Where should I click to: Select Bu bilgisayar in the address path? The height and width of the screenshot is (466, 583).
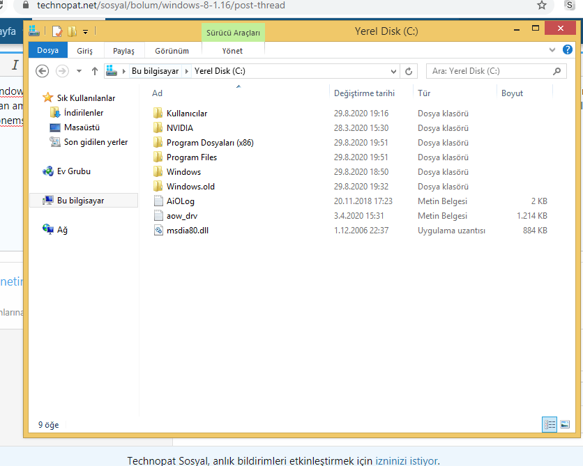pos(155,71)
